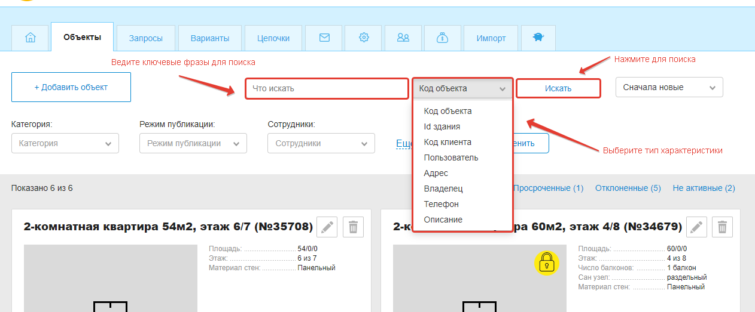Focus the Что искать search field
This screenshot has height=312, width=755.
point(326,88)
